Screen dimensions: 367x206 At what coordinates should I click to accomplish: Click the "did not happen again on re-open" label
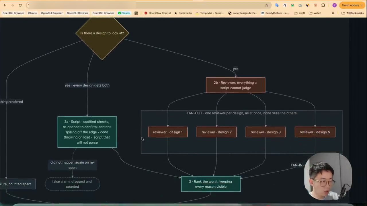click(x=72, y=165)
